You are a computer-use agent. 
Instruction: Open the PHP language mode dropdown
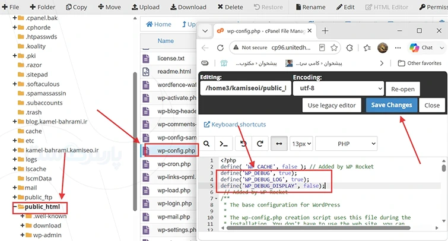coord(347,144)
